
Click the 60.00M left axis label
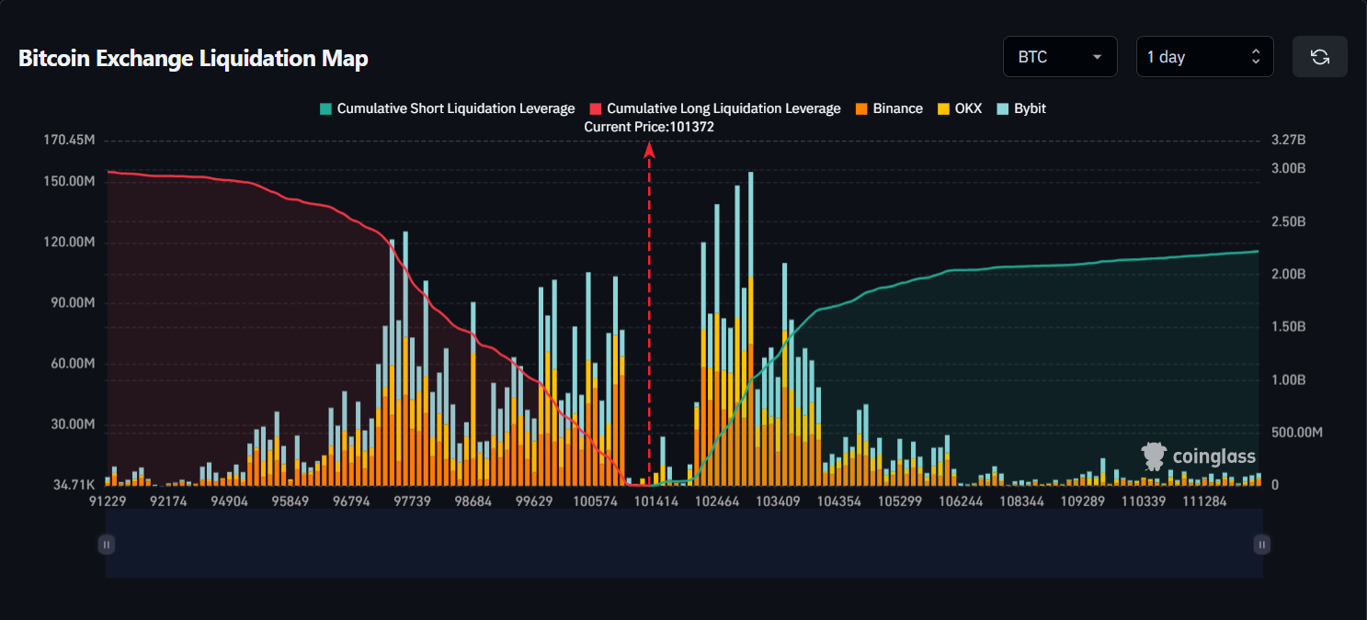click(73, 364)
